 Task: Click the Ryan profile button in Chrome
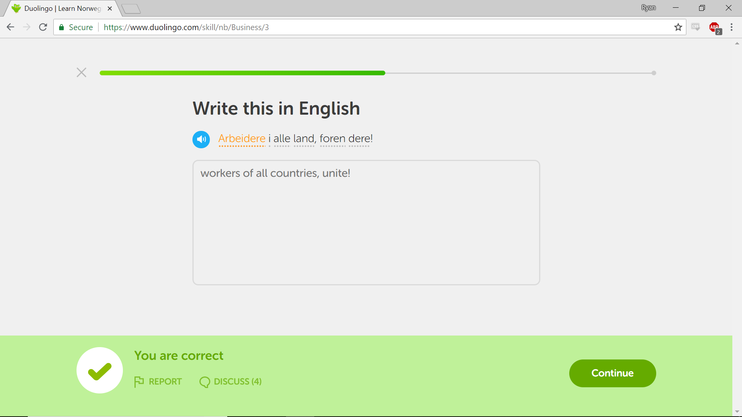coord(648,8)
